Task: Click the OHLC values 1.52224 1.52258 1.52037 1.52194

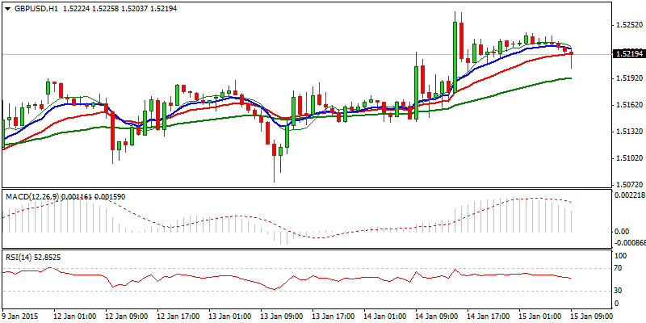Action: coord(120,9)
